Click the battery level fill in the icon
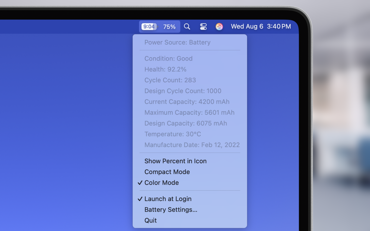The width and height of the screenshot is (370, 231). (148, 26)
